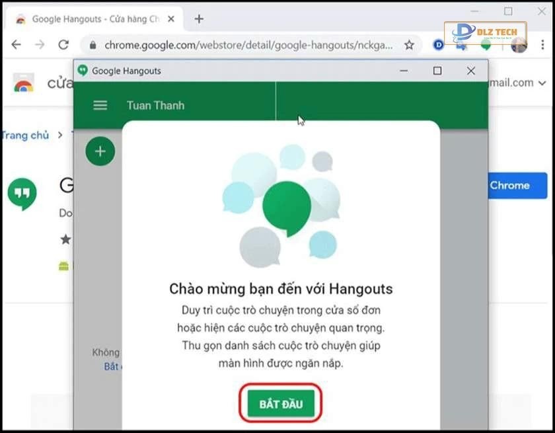555x433 pixels.
Task: Go forward in Chrome browser
Action: click(x=40, y=44)
